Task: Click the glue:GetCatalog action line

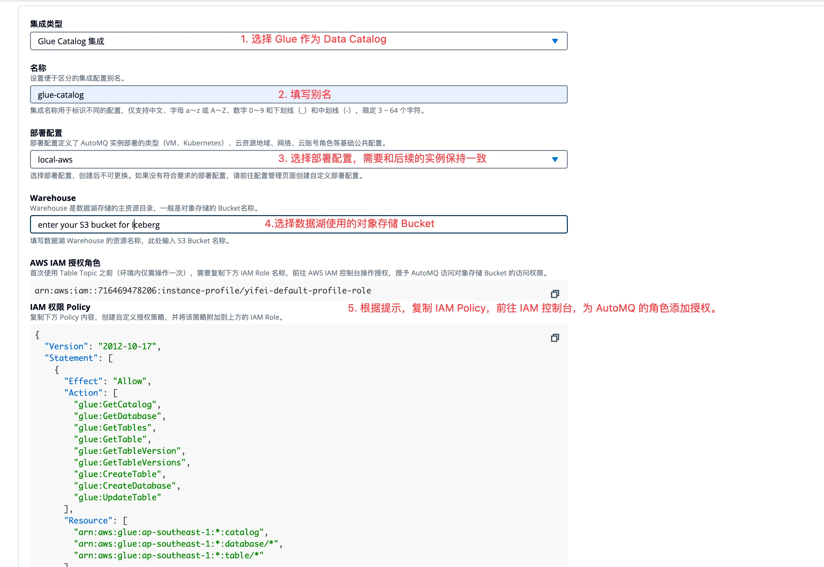Action: pos(115,404)
